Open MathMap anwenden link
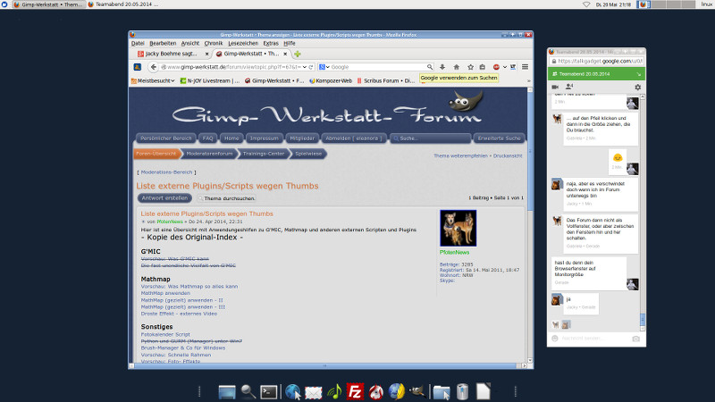Screen dimensions: 715x402 pos(165,294)
